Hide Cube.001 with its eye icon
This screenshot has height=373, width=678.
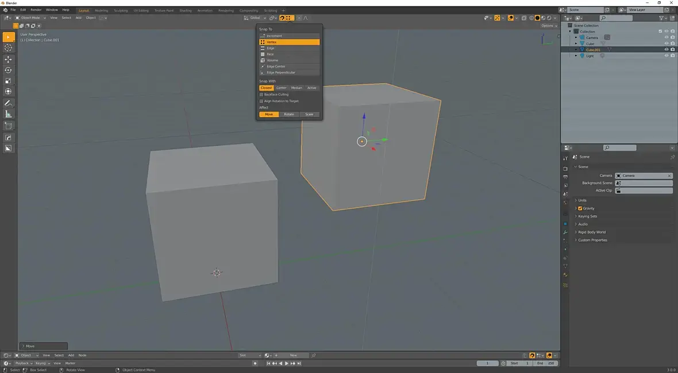pos(667,50)
